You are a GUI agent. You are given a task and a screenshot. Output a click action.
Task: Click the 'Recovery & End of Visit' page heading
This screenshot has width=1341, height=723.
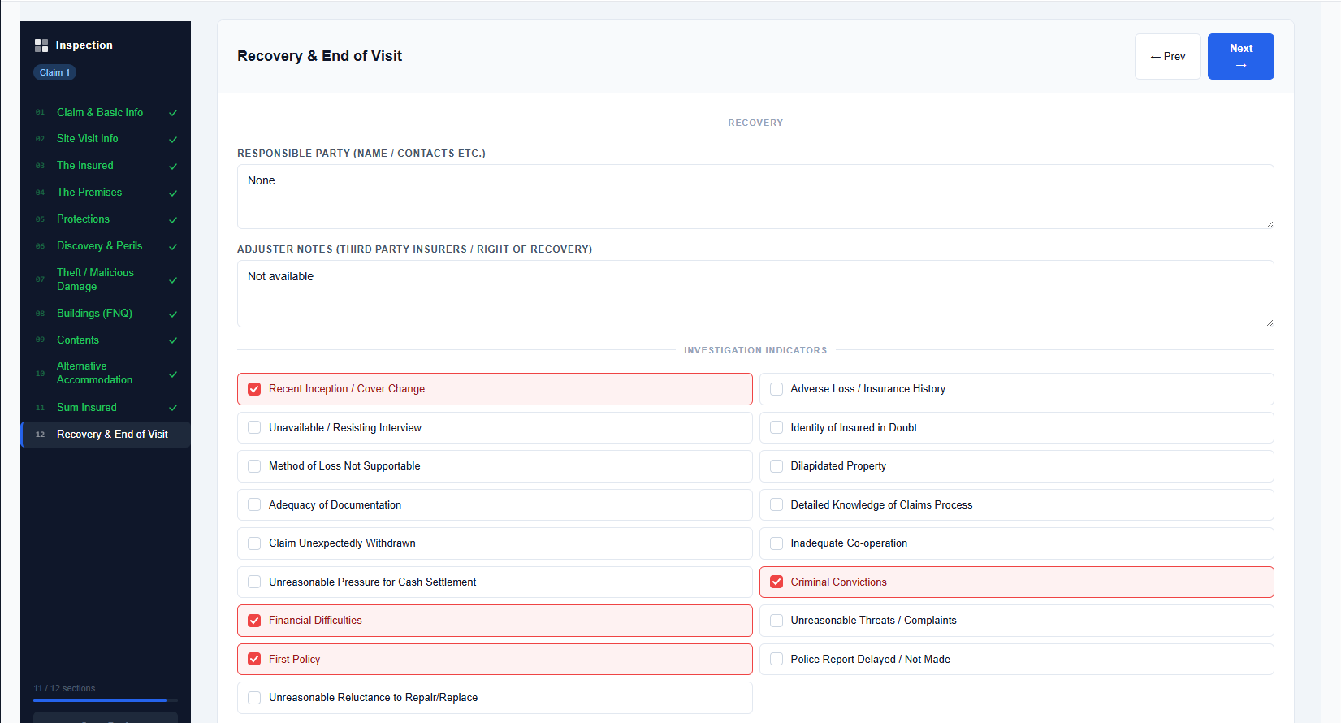point(319,56)
